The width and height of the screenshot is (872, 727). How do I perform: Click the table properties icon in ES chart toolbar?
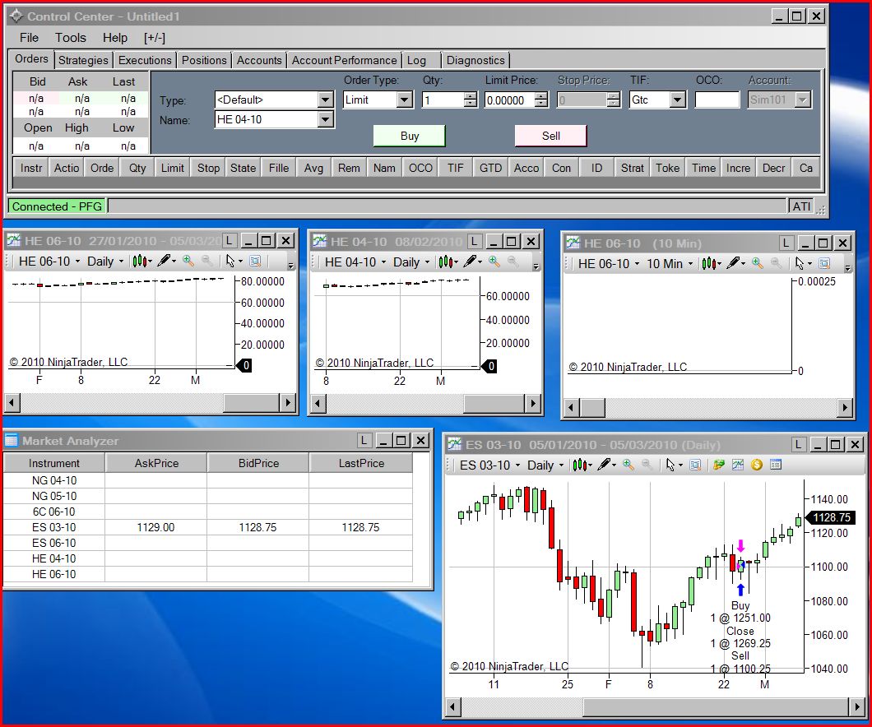coord(776,465)
